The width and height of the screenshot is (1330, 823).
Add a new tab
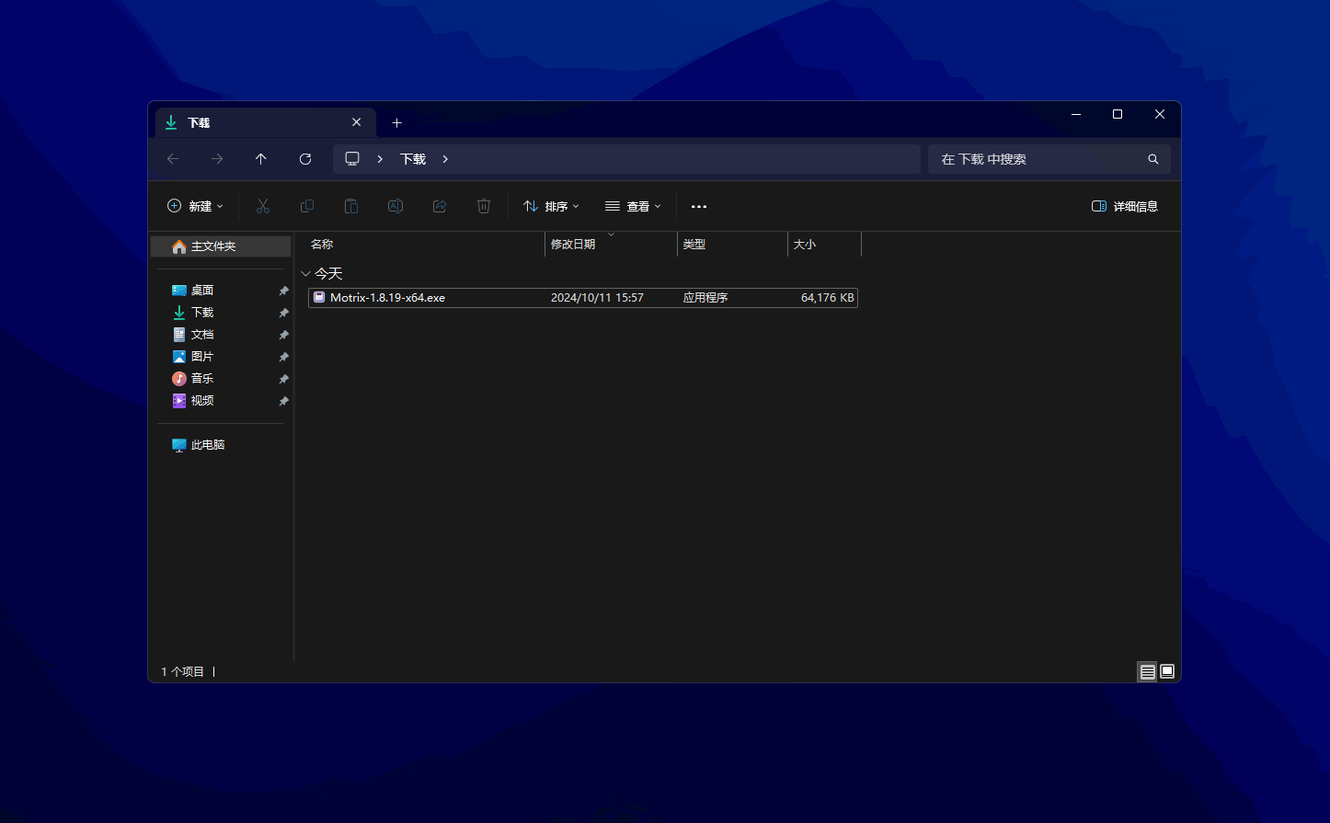click(397, 122)
